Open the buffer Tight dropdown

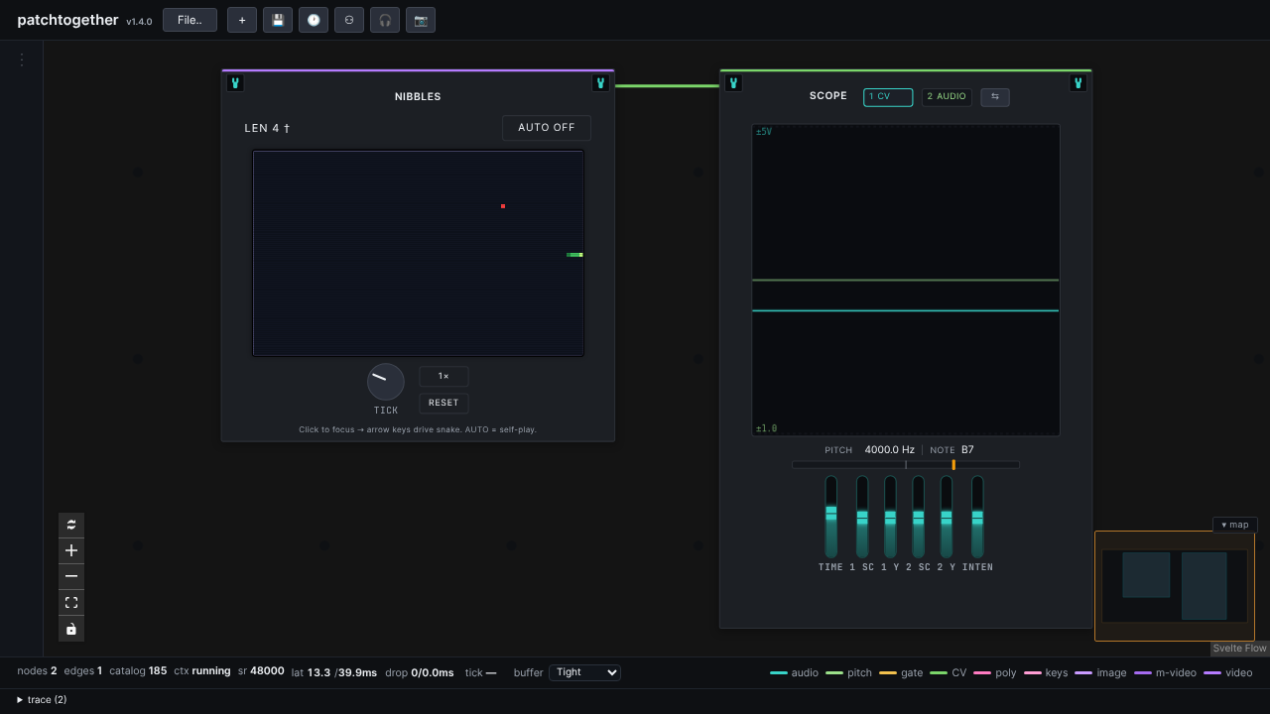coord(584,672)
